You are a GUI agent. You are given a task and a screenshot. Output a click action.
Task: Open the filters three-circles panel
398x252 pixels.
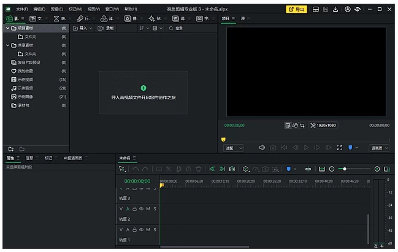[x=104, y=18]
